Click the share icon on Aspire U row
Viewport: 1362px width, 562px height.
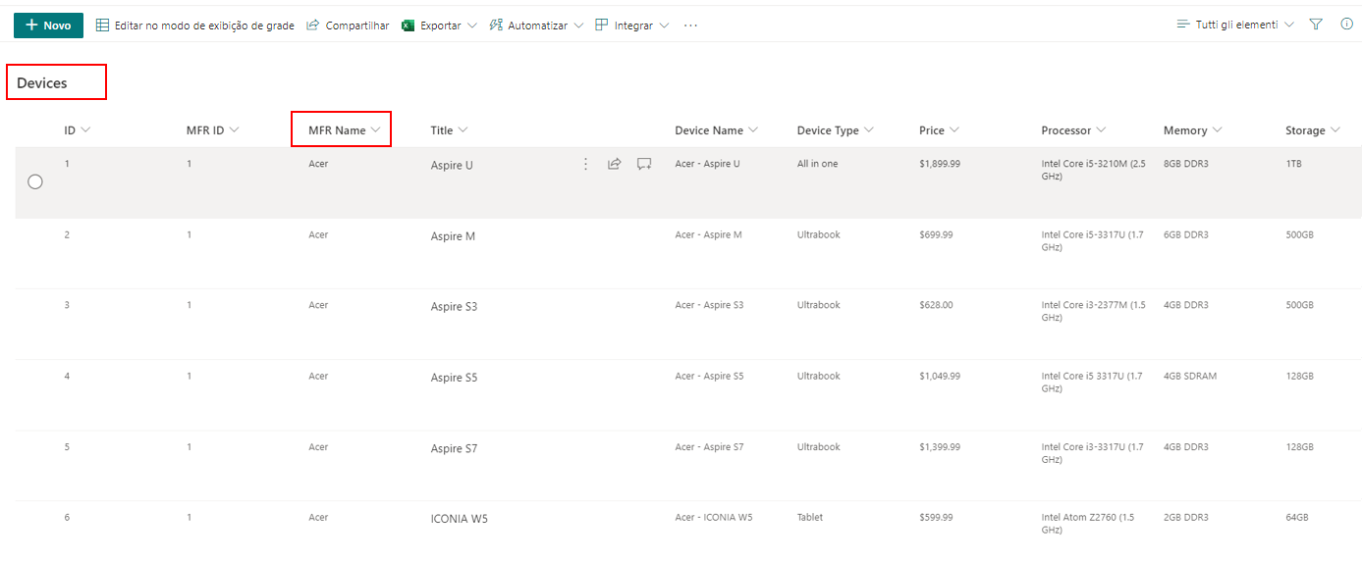(614, 164)
